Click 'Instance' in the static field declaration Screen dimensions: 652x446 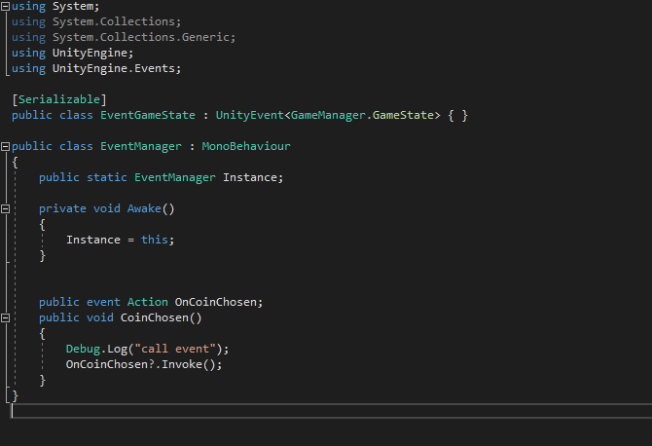250,177
